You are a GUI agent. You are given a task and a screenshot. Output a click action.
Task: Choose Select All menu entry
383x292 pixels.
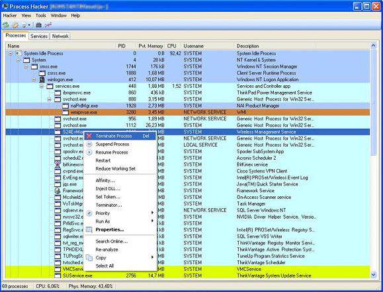click(x=105, y=266)
